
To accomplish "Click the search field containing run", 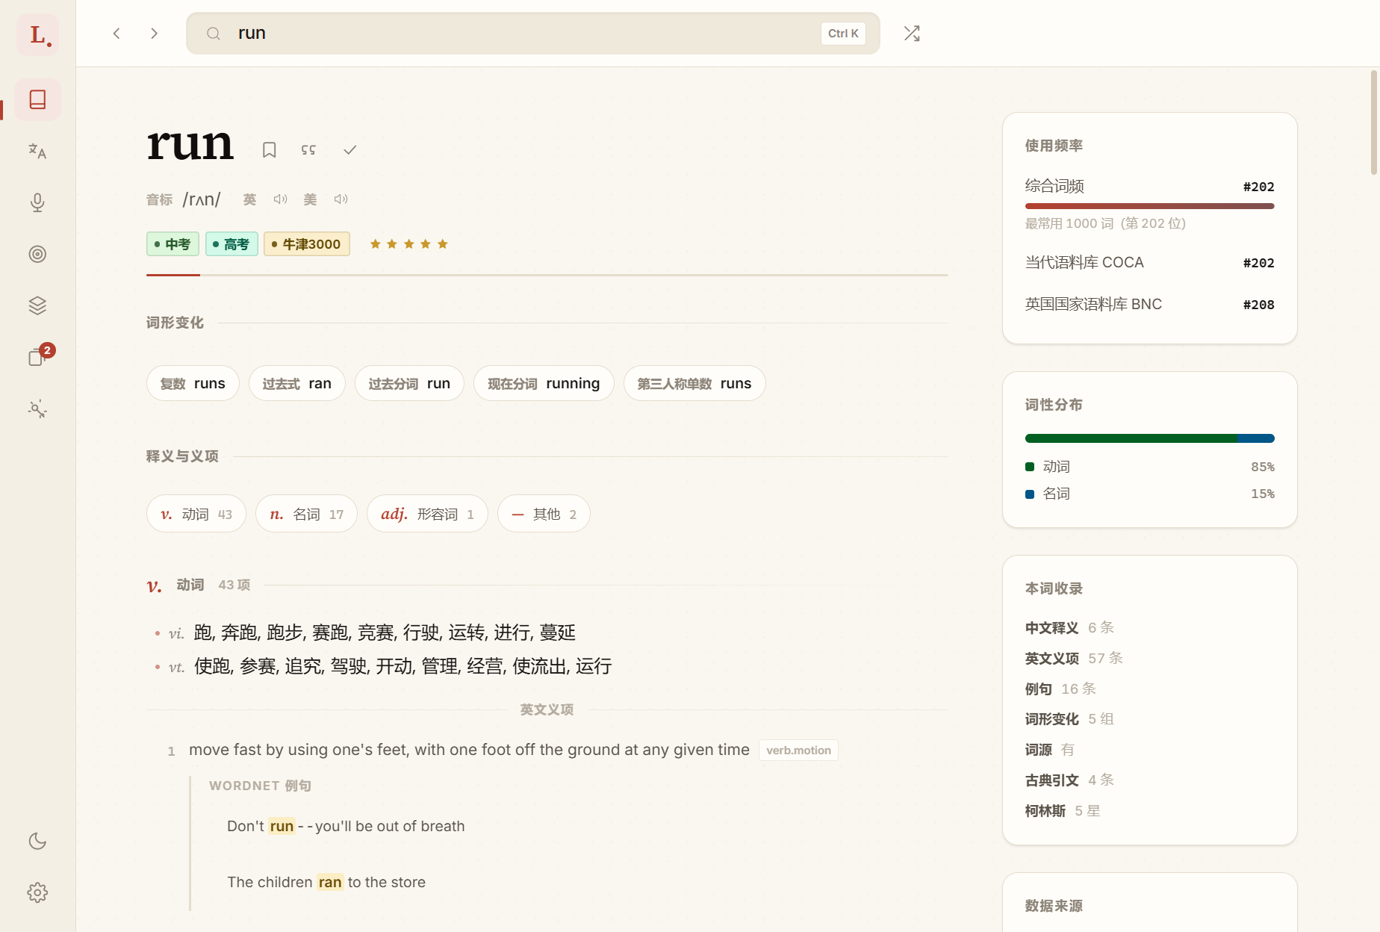I will coord(533,34).
